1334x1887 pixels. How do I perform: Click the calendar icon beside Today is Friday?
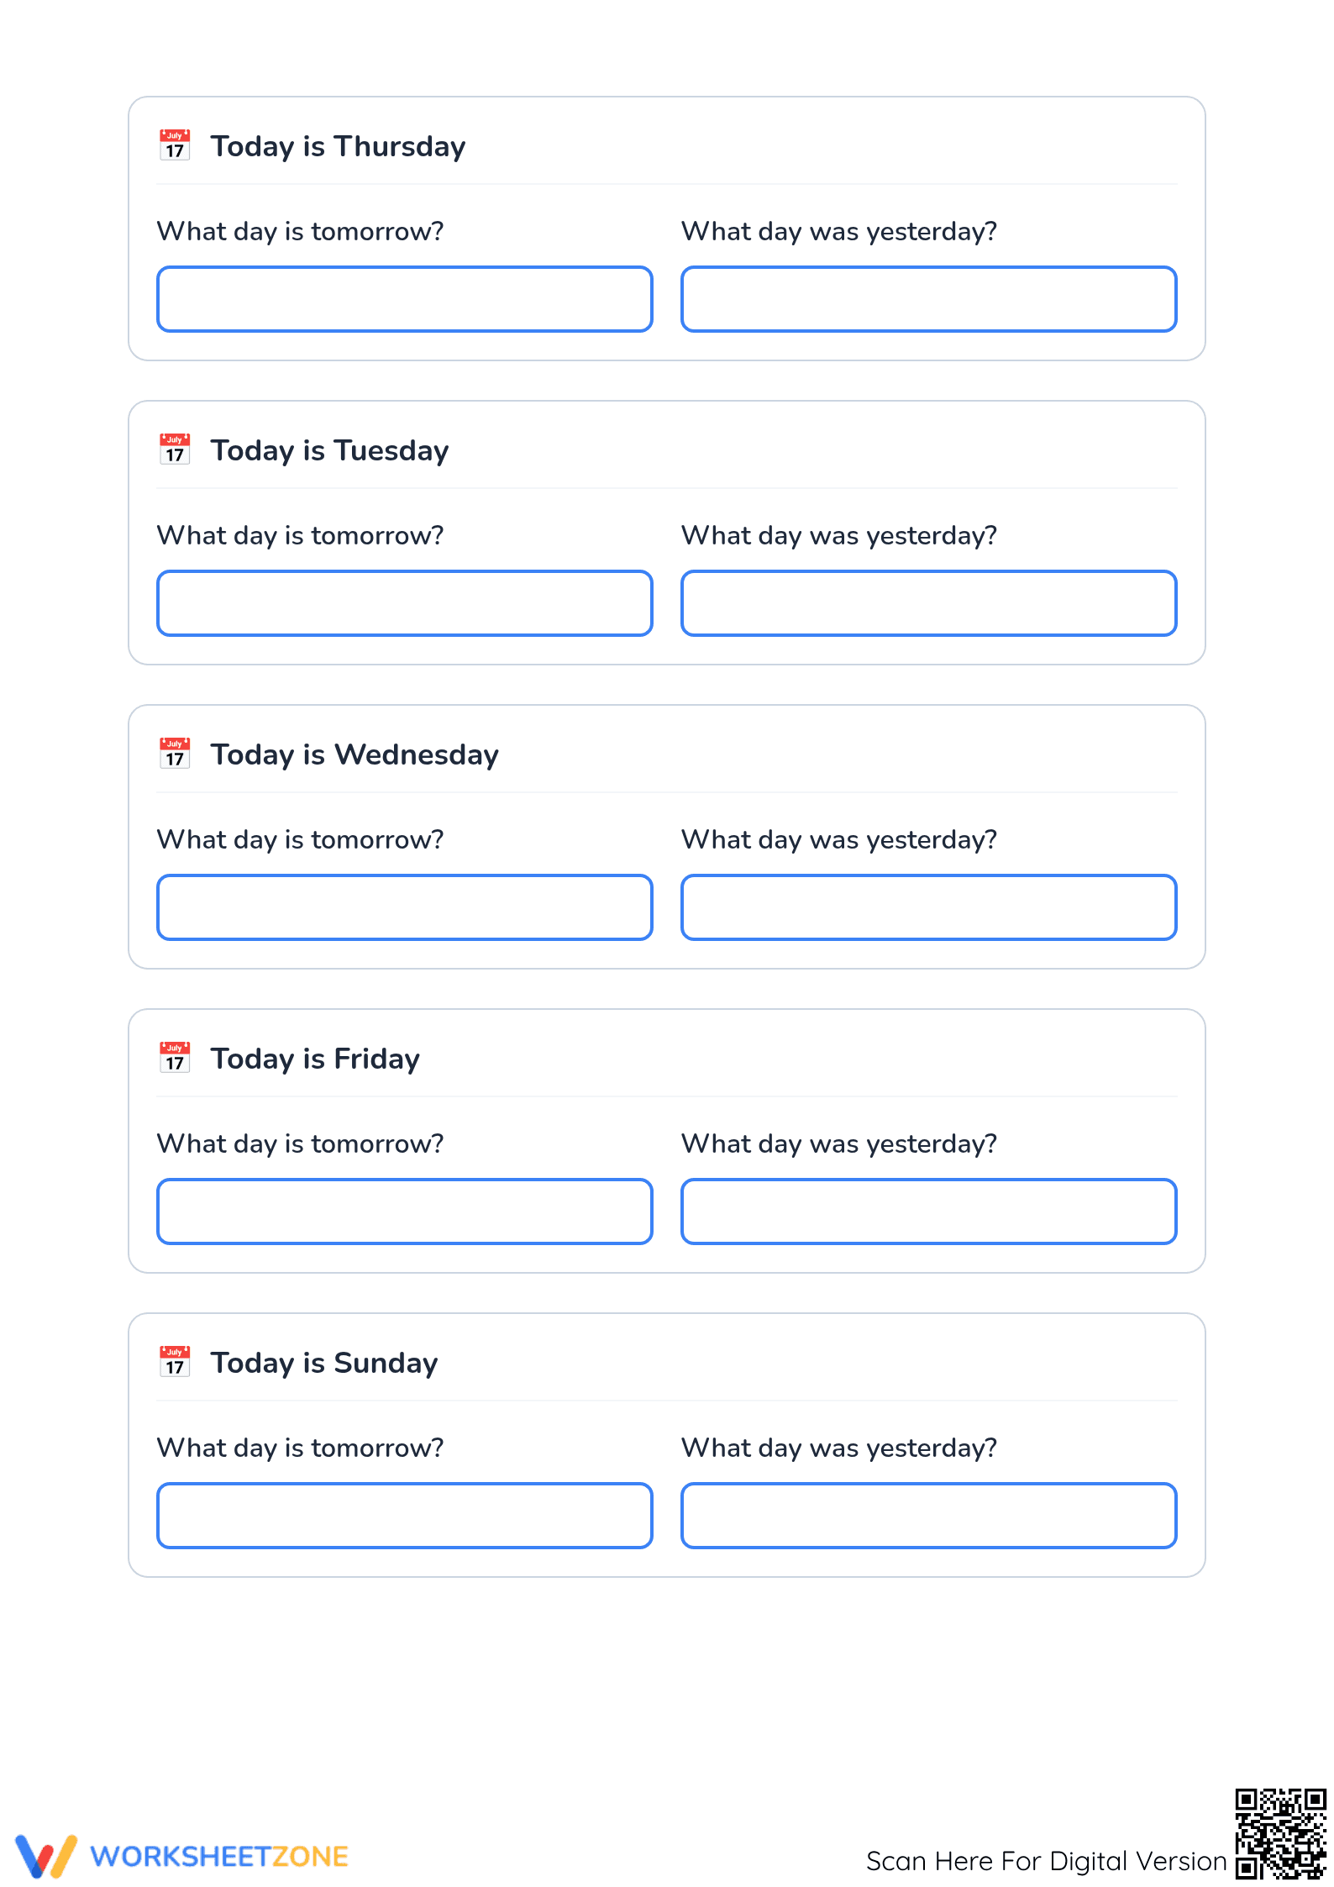(175, 1058)
